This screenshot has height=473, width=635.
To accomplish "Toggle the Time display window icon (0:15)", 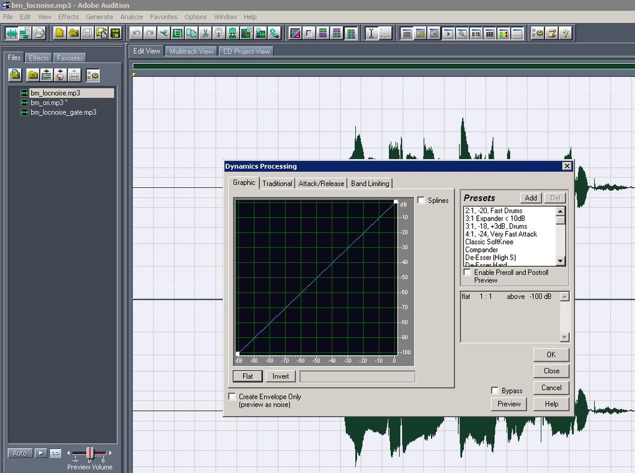I will [x=476, y=33].
